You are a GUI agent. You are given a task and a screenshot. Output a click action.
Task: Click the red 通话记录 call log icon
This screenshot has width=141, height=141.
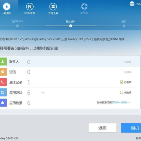pyautogui.click(x=3, y=82)
